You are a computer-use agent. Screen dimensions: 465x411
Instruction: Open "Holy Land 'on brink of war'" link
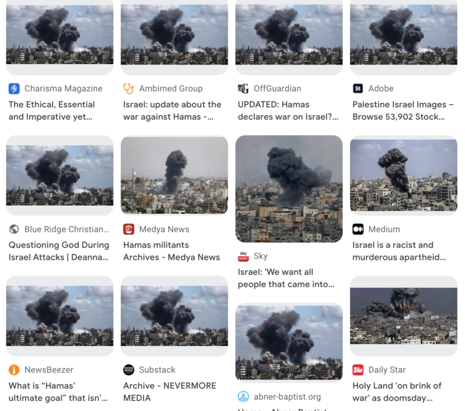point(397,392)
